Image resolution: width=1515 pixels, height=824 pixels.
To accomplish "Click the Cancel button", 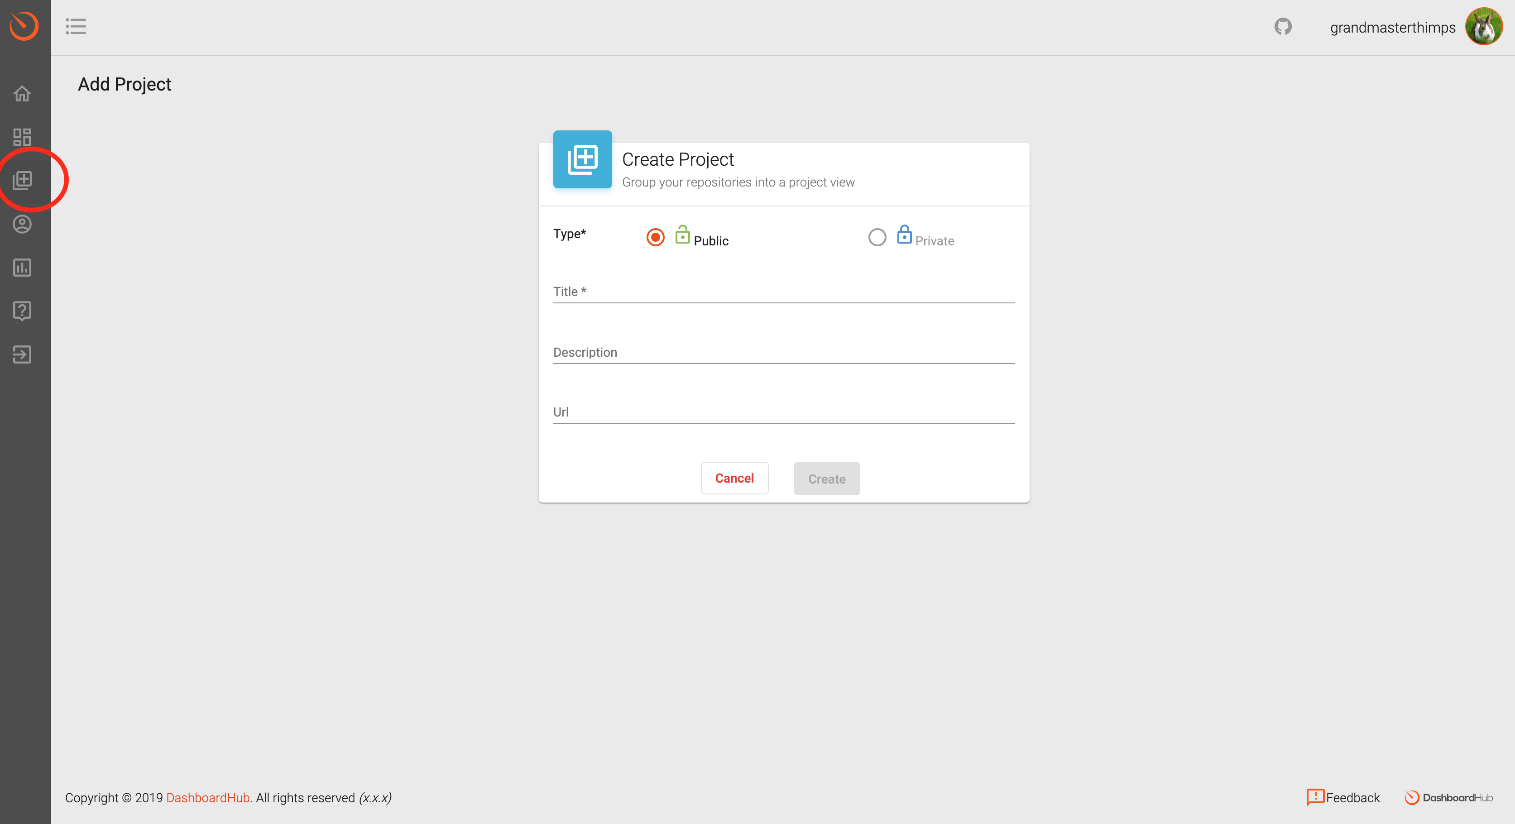I will coord(734,478).
